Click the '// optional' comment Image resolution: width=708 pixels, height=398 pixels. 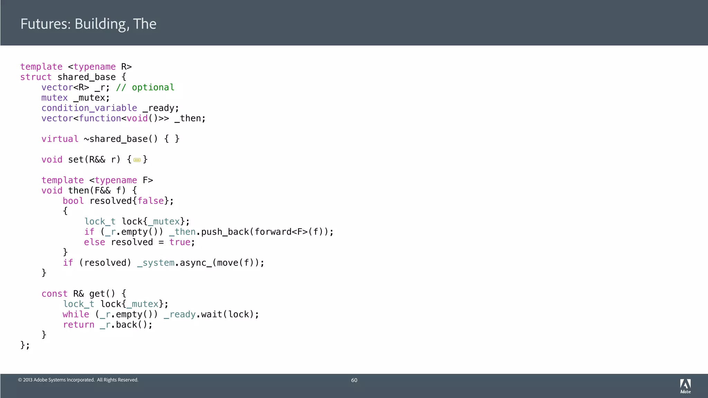[x=145, y=87]
